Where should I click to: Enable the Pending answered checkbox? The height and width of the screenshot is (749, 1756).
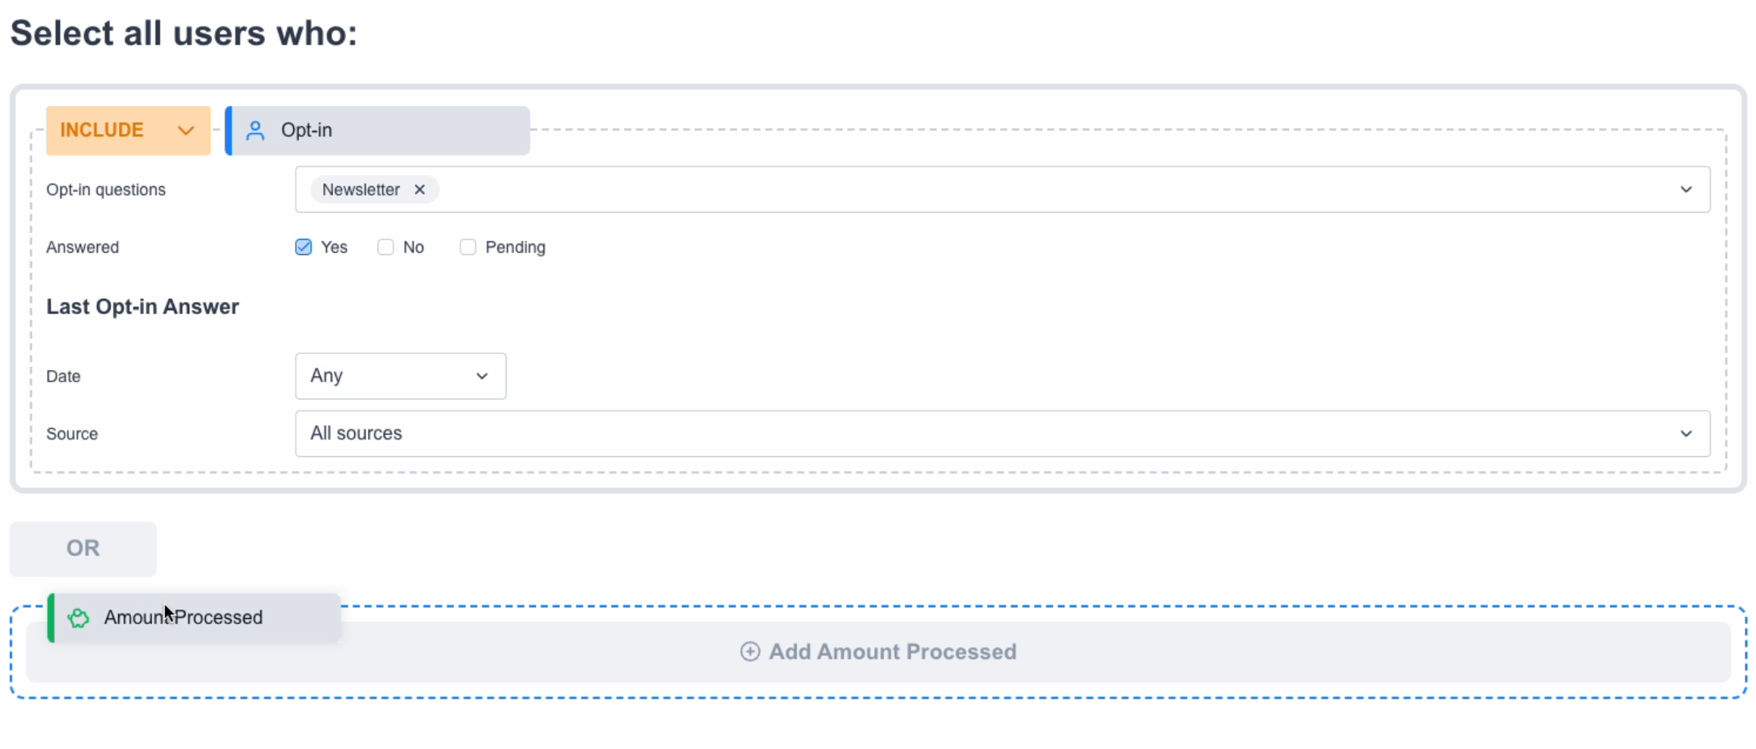[468, 247]
